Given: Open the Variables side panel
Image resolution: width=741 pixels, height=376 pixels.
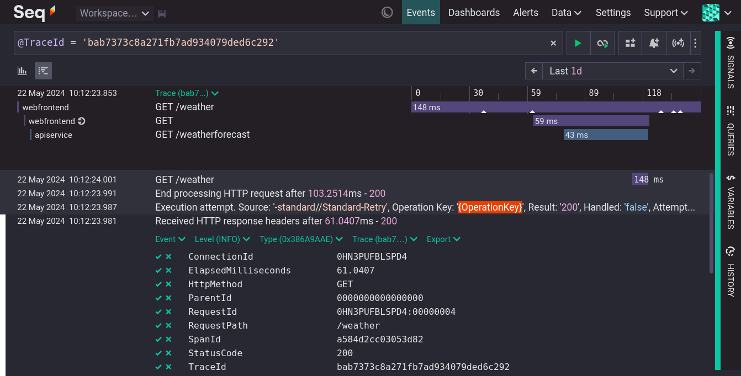Looking at the screenshot, I should tap(731, 201).
